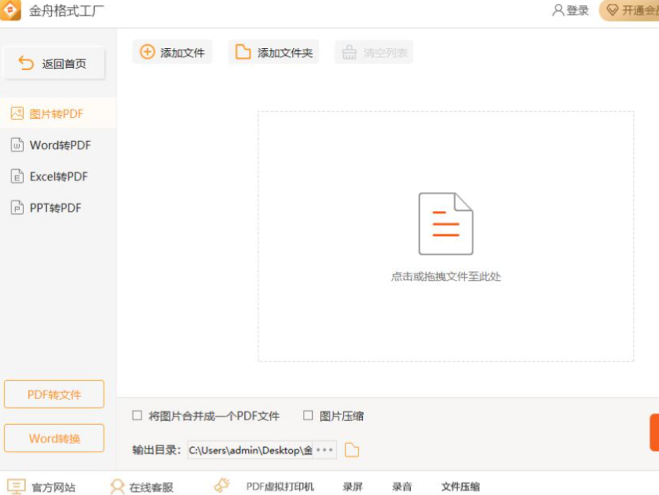Select the 图片转PDF tab
The image size is (659, 495).
pos(58,113)
